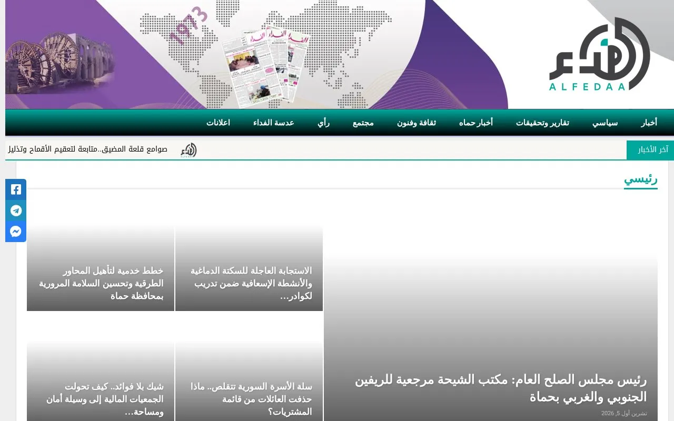Open the أخبار menu item
The image size is (674, 421).
[649, 123]
